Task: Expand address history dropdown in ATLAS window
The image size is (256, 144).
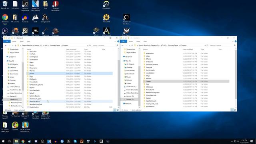Action: pyautogui.click(x=205, y=45)
